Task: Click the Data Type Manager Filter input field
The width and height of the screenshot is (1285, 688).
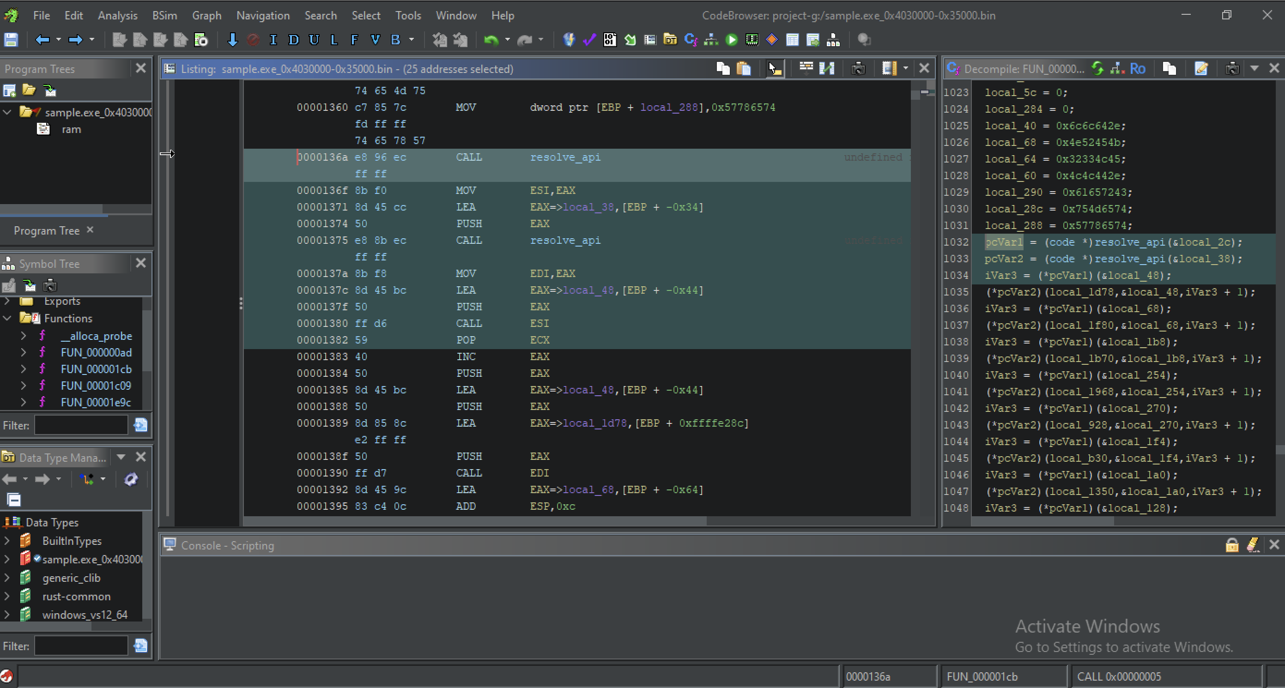Action: (81, 646)
